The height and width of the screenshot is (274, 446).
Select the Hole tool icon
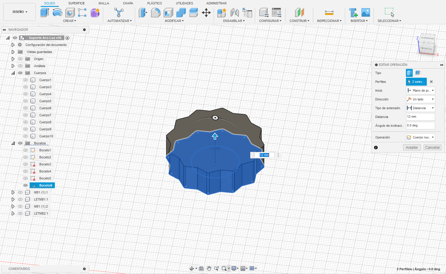tap(70, 13)
